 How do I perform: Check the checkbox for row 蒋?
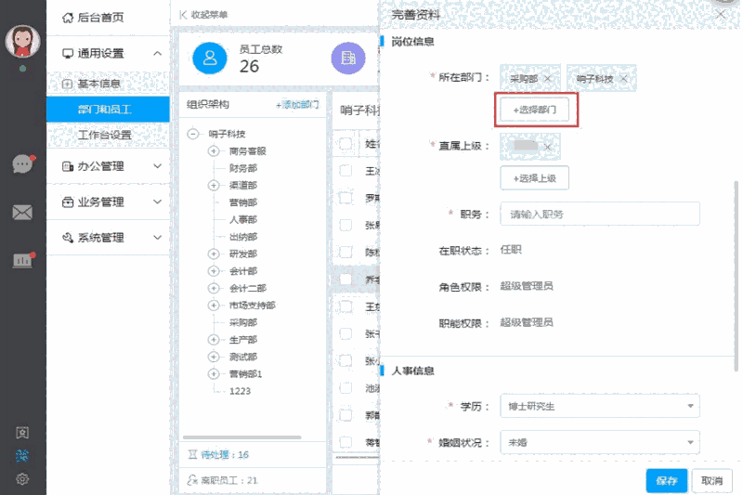coord(345,442)
